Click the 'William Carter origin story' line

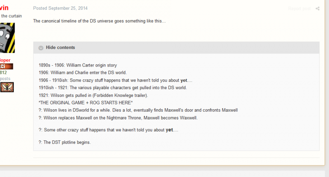click(x=78, y=65)
